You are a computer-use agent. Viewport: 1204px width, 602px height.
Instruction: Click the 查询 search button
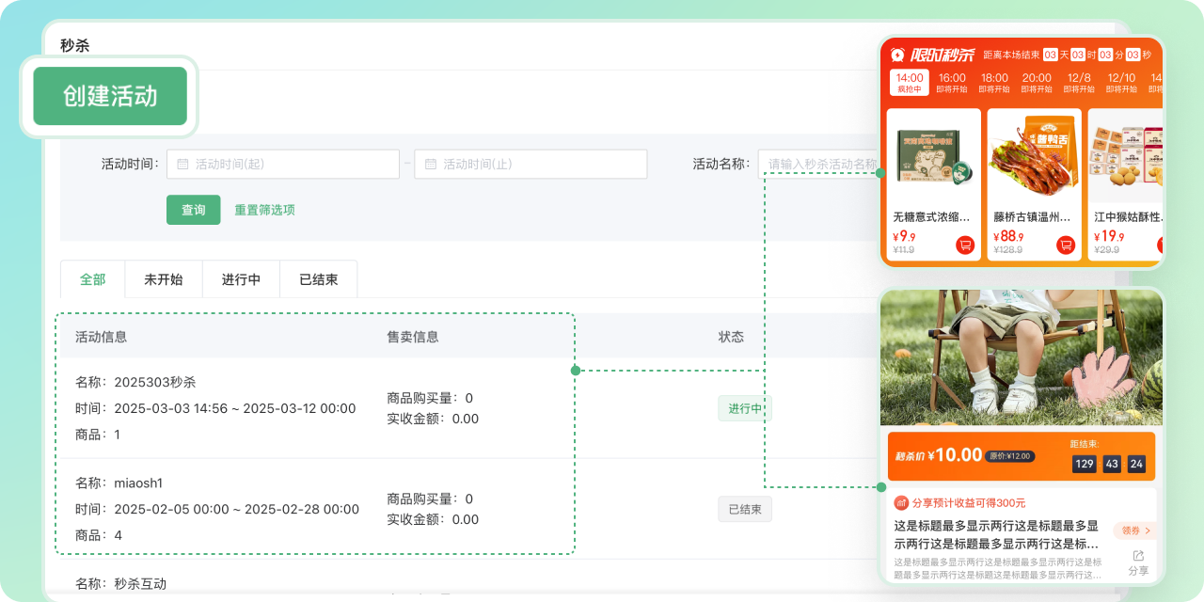click(x=194, y=210)
